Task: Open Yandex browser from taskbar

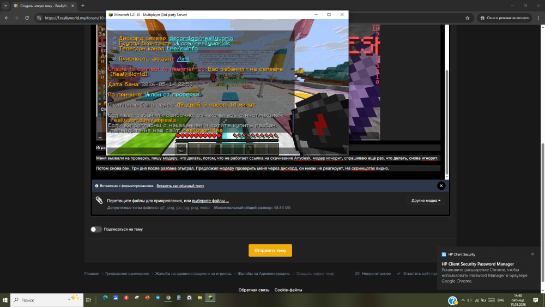Action: coord(126,298)
